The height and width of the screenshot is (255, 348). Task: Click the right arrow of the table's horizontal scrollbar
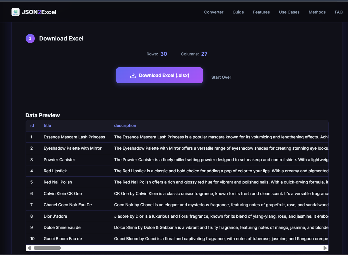[325, 248]
